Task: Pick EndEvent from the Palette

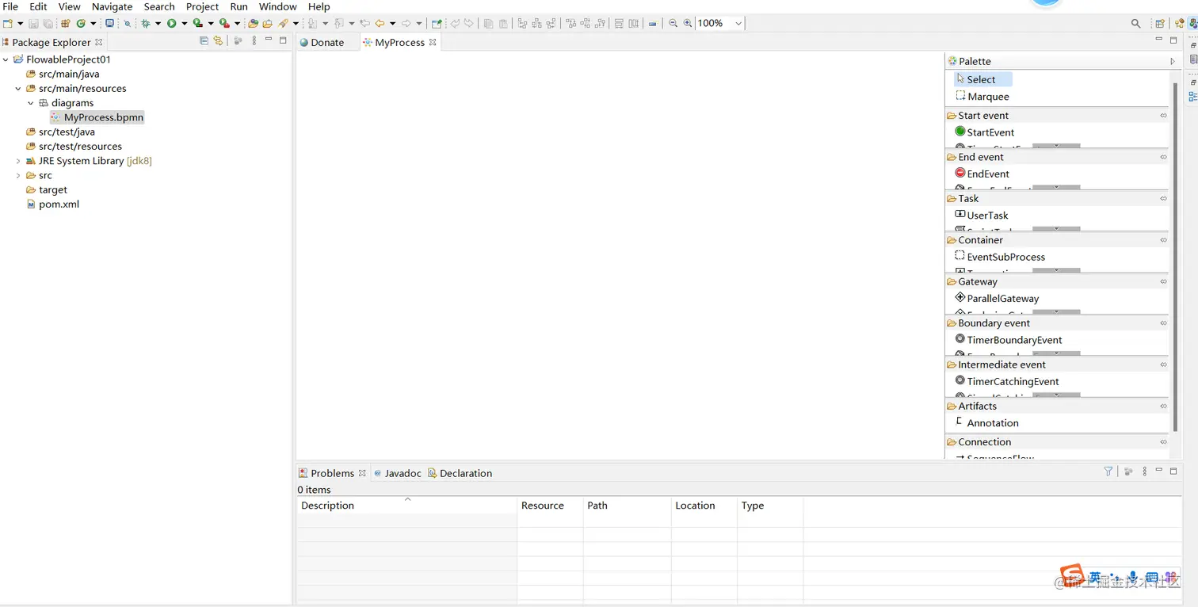Action: [982, 174]
